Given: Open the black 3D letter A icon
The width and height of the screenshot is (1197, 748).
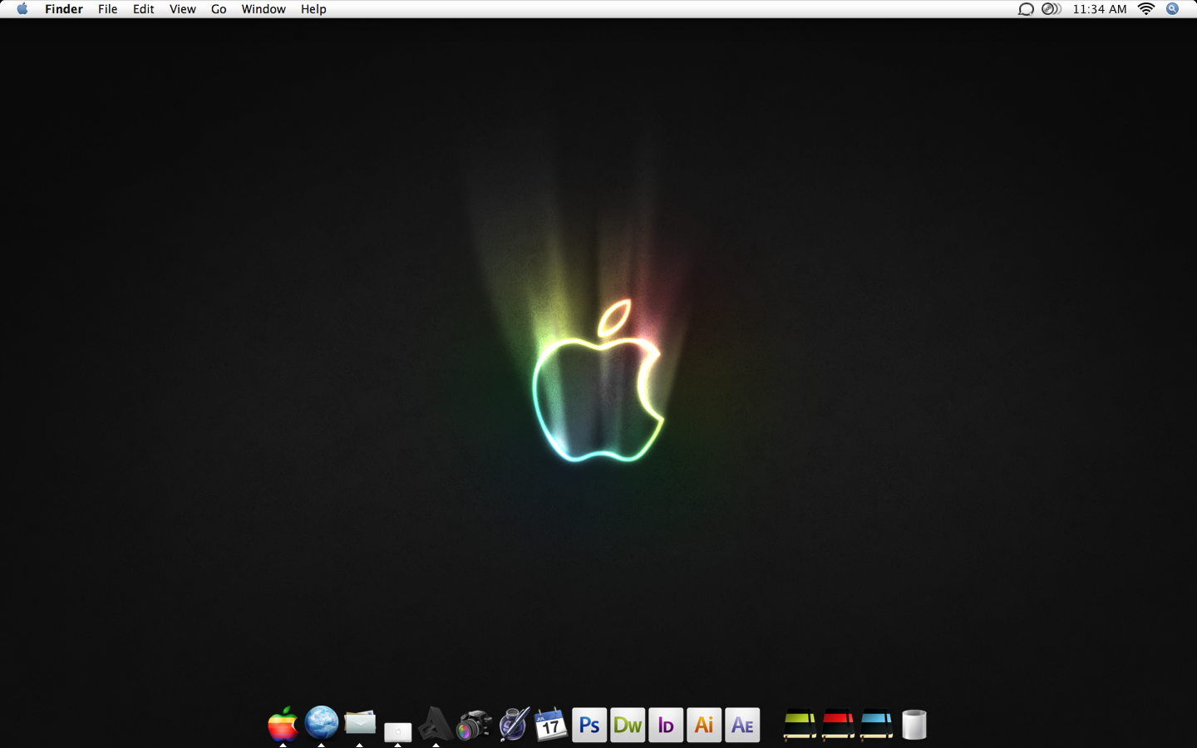Looking at the screenshot, I should (x=436, y=724).
